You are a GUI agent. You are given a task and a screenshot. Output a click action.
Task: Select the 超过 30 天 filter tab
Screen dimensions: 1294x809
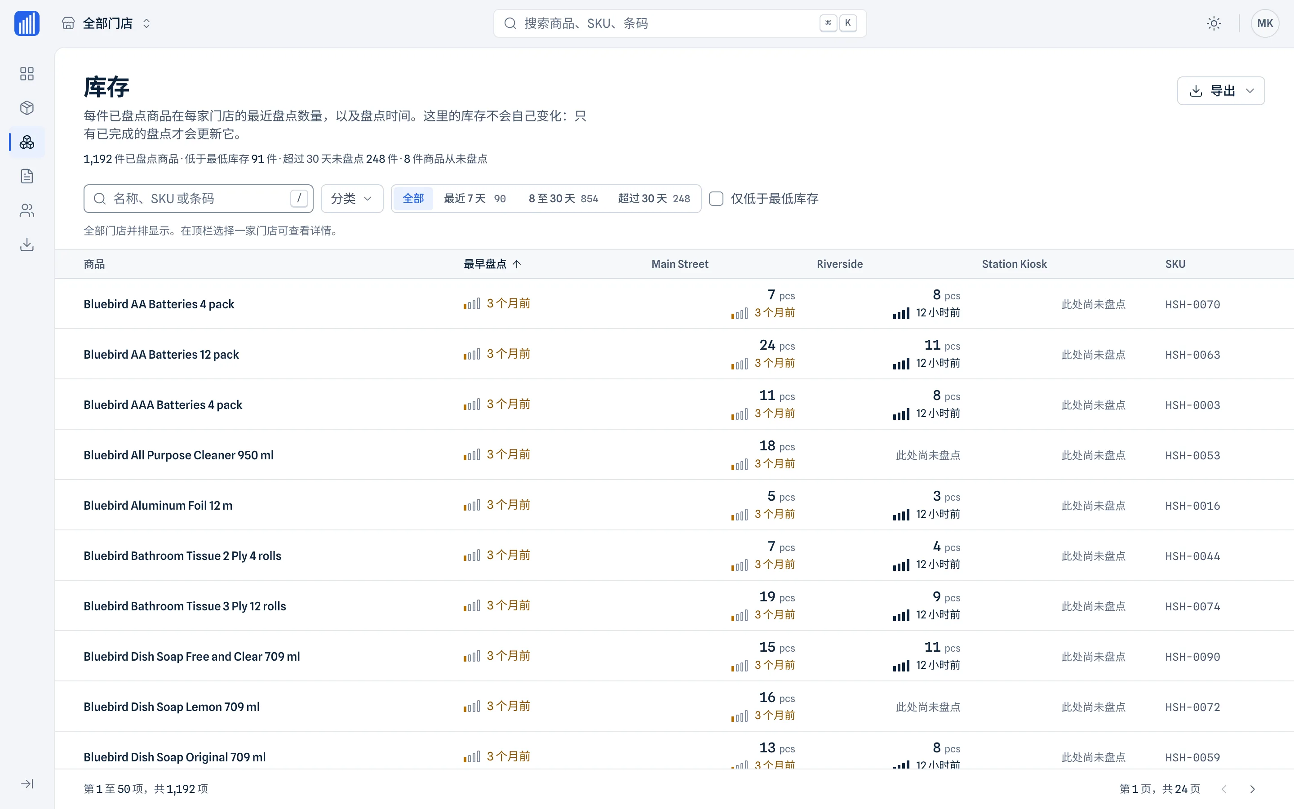pyautogui.click(x=654, y=199)
